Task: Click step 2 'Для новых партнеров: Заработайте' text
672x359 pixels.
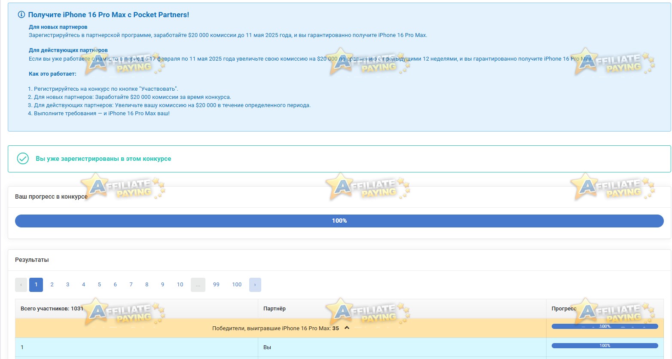Action: point(132,97)
